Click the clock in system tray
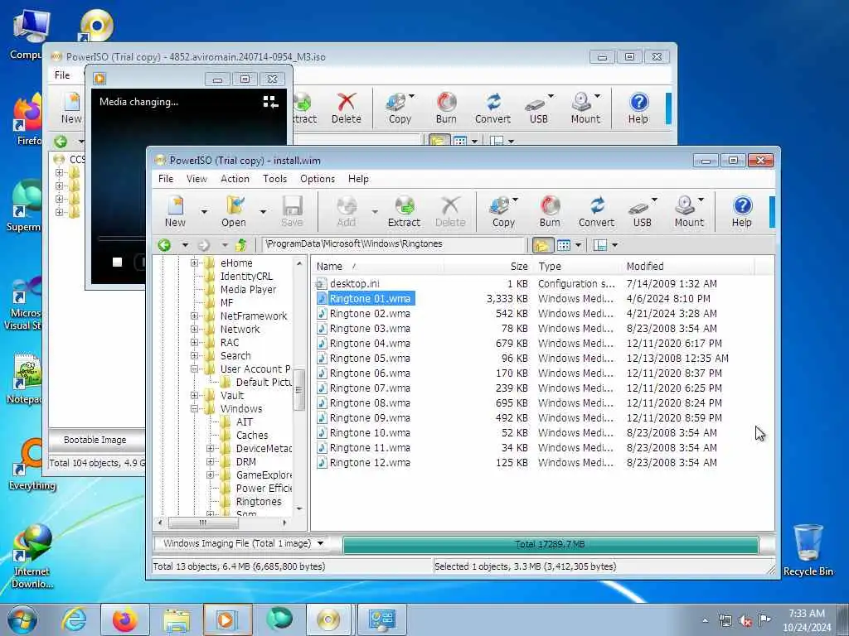 pos(806,620)
